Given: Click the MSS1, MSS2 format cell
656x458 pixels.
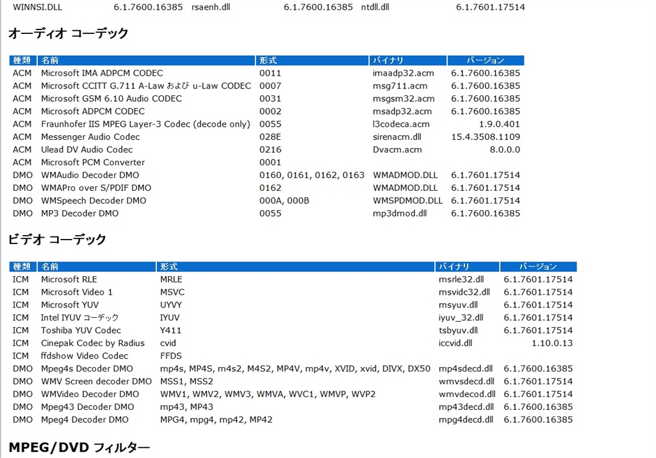Looking at the screenshot, I should pos(186,382).
